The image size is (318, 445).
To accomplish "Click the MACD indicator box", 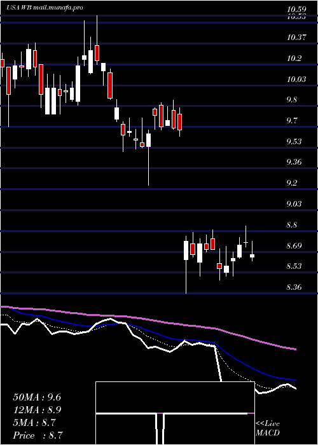I will pyautogui.click(x=175, y=413).
